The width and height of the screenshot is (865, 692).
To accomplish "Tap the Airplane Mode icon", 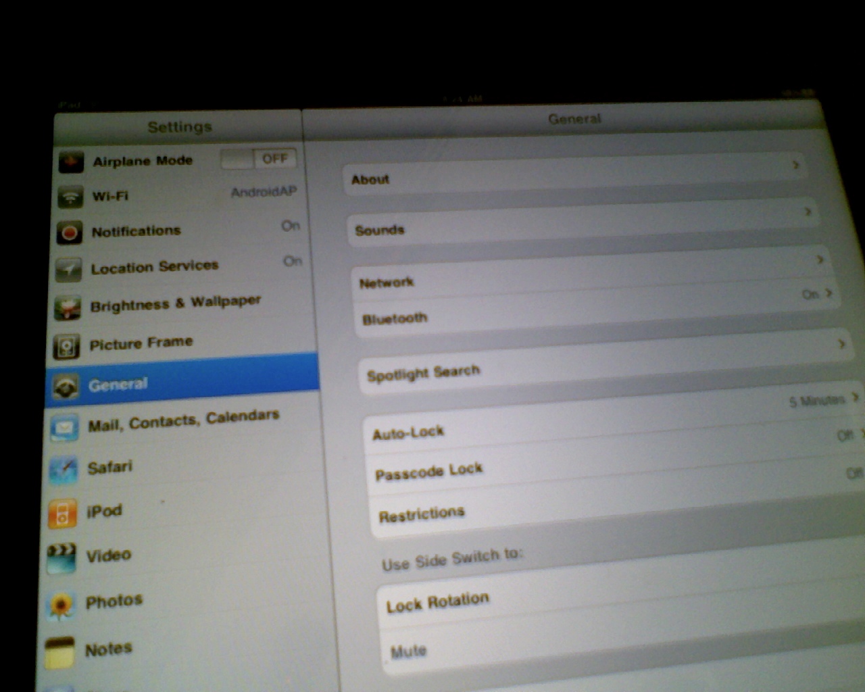I will [71, 162].
